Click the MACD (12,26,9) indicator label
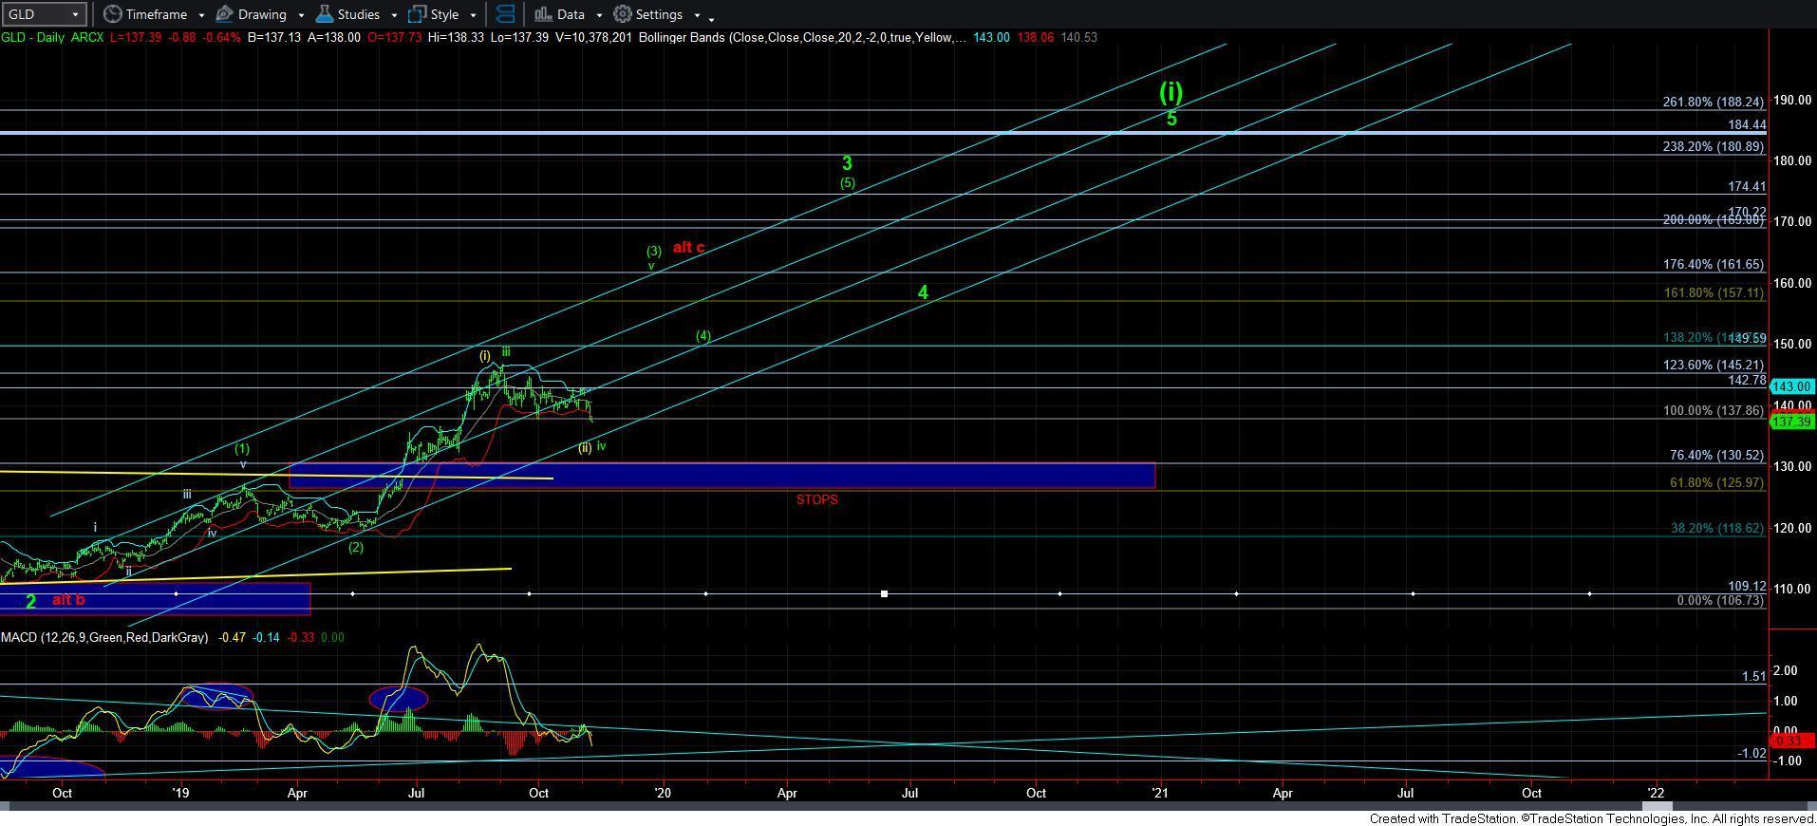 tap(104, 637)
